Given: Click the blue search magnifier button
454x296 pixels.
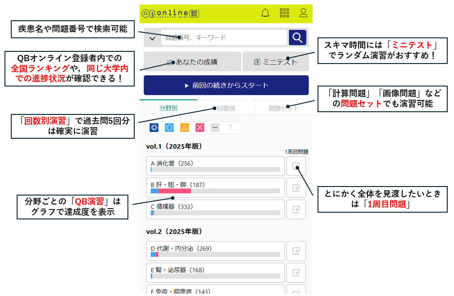Looking at the screenshot, I should click(x=297, y=37).
